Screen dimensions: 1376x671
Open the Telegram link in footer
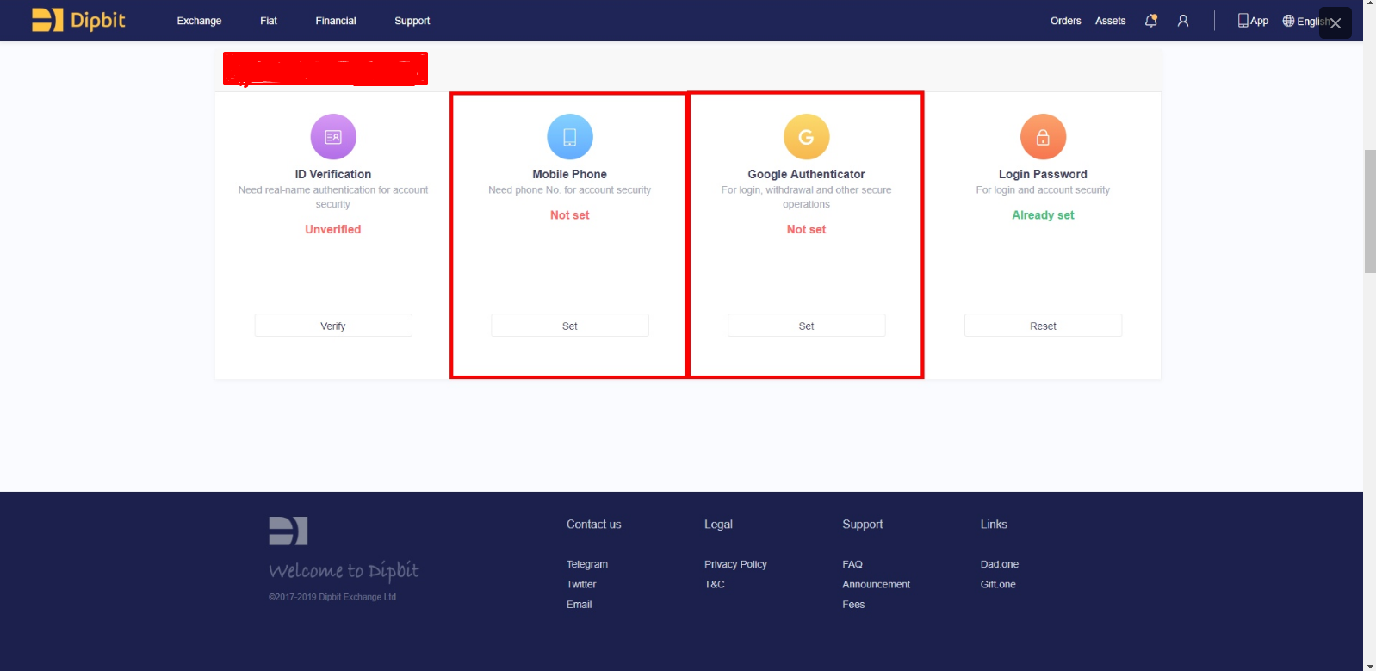click(x=587, y=564)
